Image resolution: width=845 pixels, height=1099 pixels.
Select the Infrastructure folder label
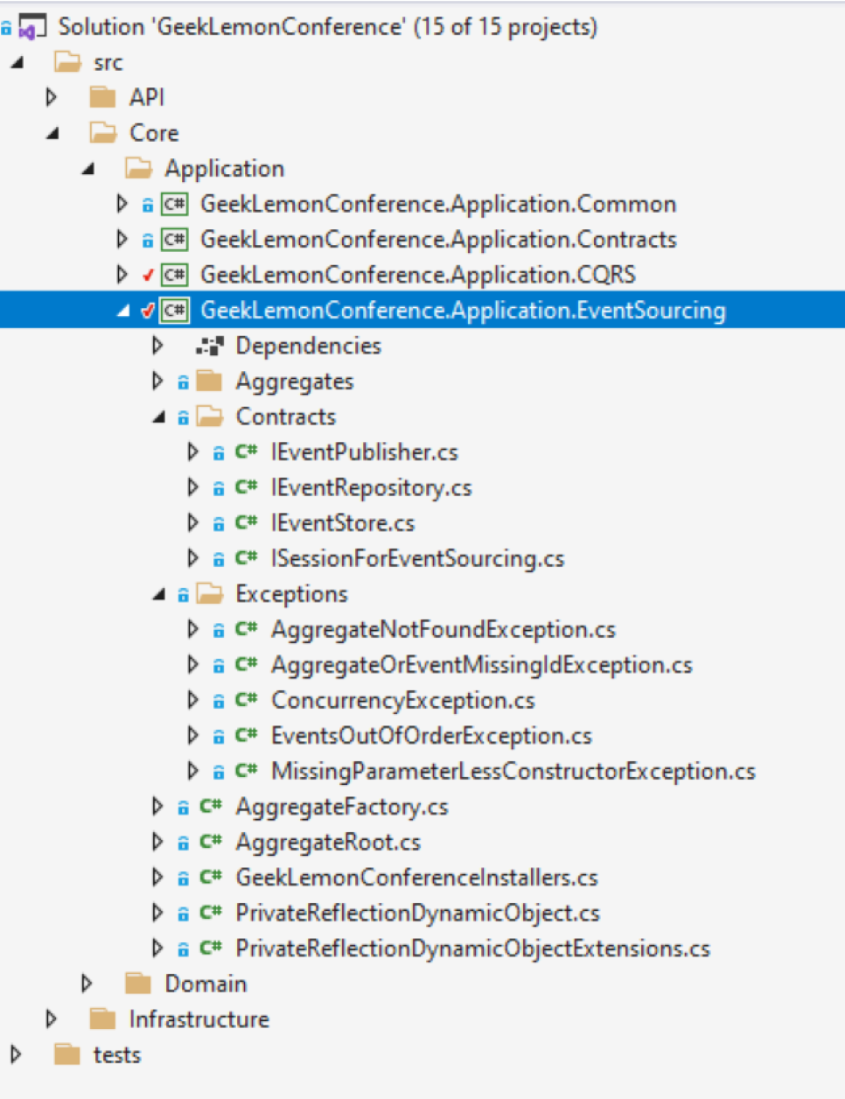(199, 1019)
